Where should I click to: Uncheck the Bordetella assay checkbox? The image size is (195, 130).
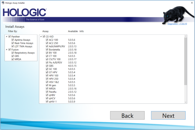(47, 50)
